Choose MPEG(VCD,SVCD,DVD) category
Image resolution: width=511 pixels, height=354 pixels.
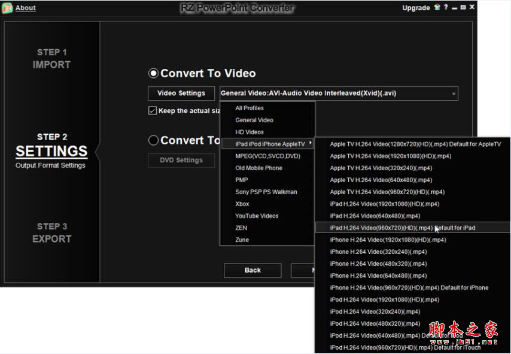click(x=267, y=156)
